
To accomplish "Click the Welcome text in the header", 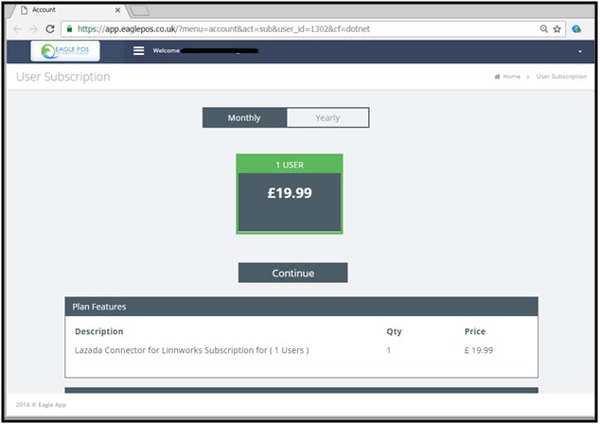I will click(166, 50).
